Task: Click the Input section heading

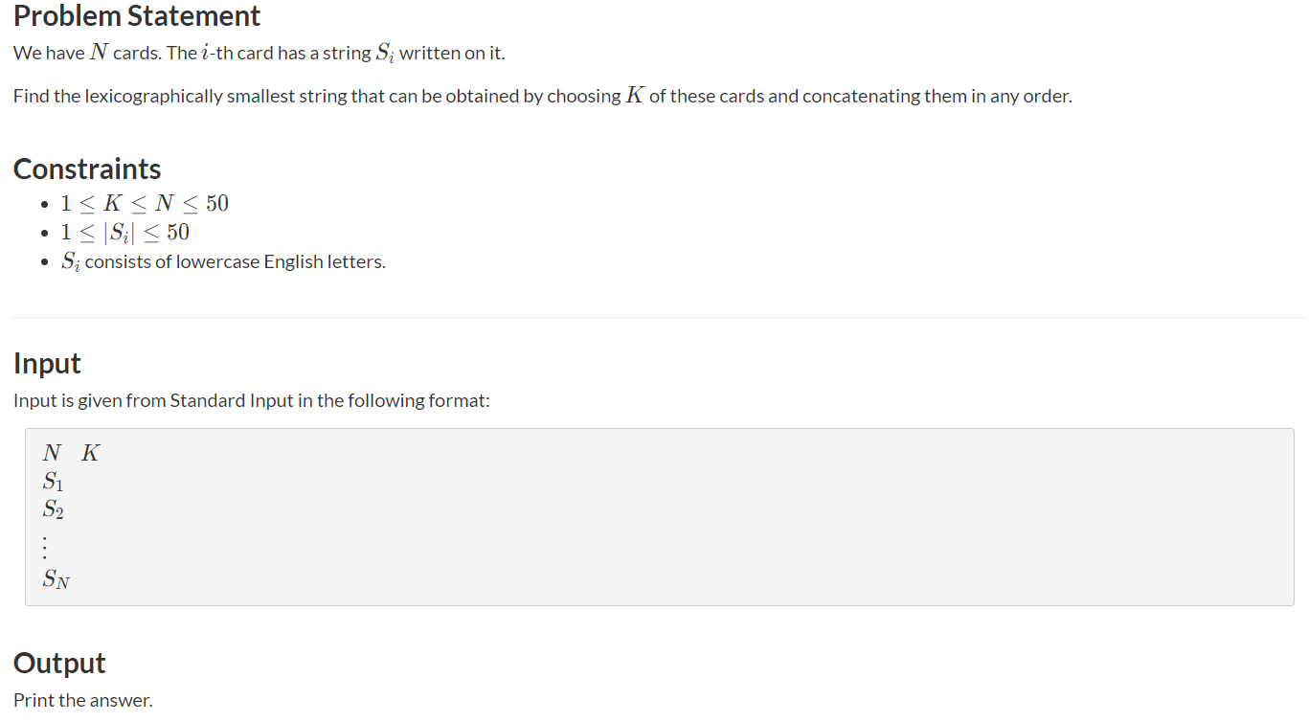Action: pos(47,364)
